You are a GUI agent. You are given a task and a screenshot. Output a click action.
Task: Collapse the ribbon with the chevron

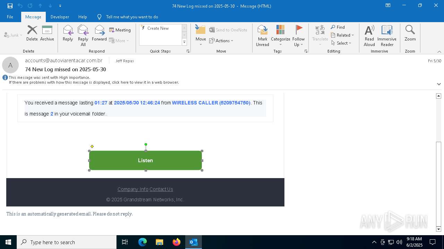[x=439, y=52]
